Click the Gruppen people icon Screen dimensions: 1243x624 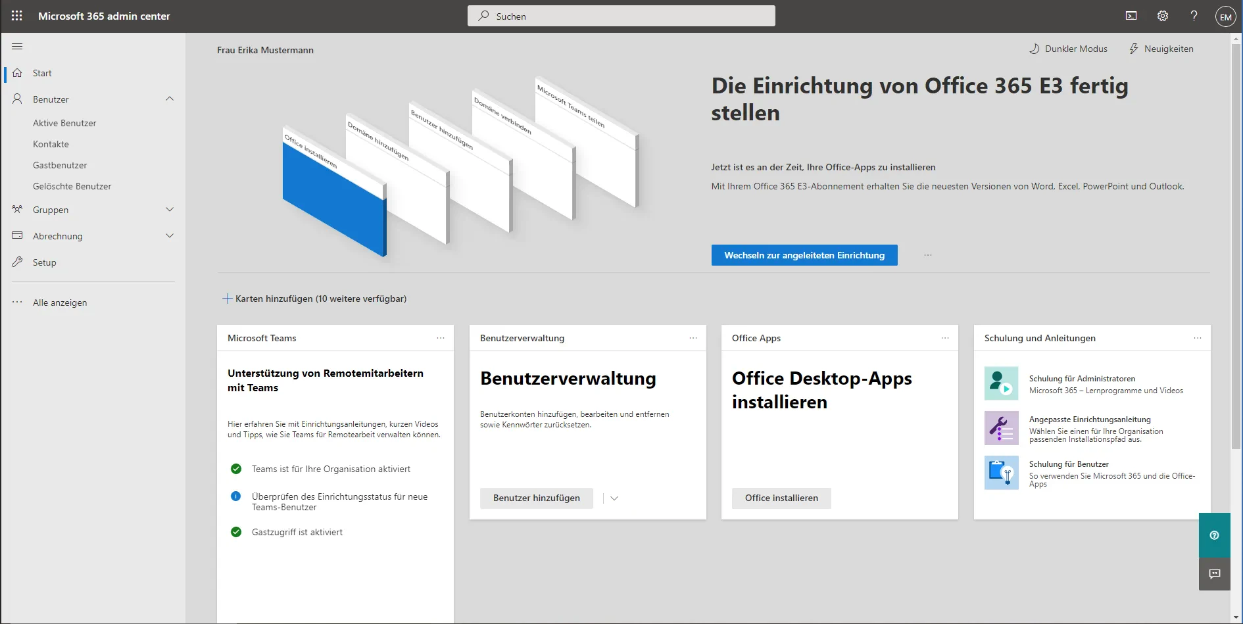click(x=18, y=209)
